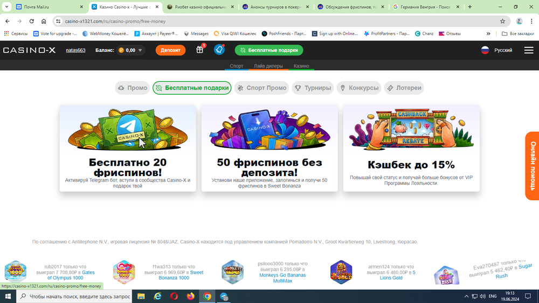Open the Турниры tab
The image size is (539, 303).
coord(313,88)
